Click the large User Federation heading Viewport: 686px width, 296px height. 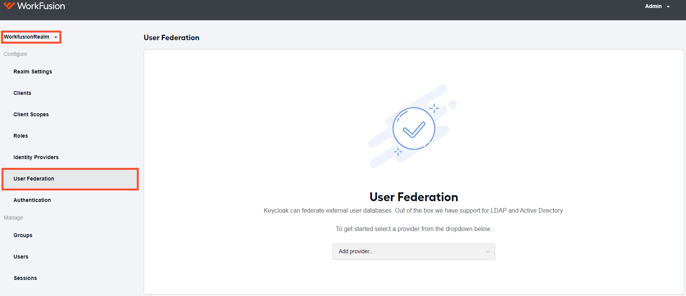click(414, 197)
